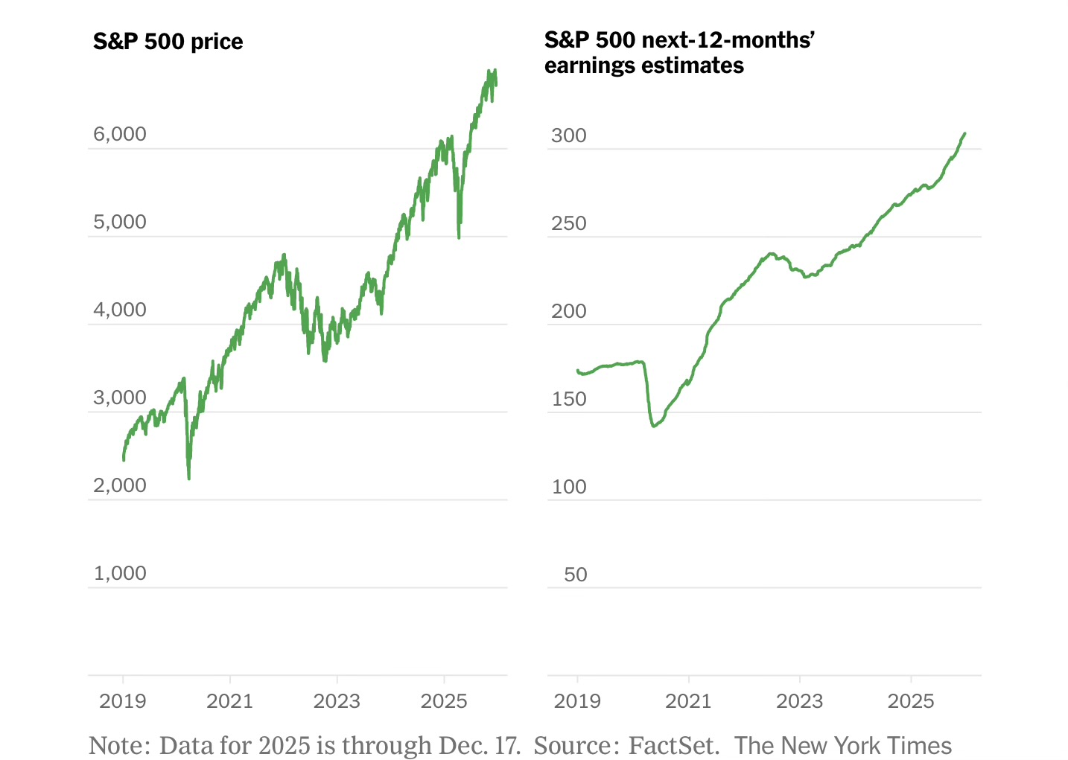
Task: Click 2023 on the price chart x-axis
Action: 337,701
